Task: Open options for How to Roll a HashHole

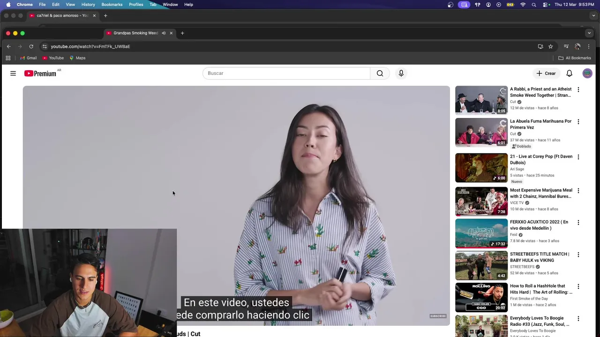Action: tap(578, 286)
